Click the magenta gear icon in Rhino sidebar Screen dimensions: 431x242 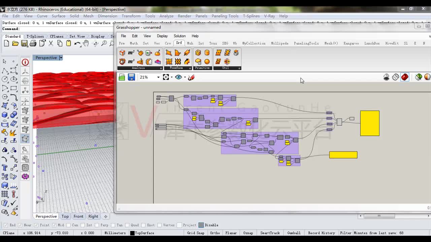(25, 176)
